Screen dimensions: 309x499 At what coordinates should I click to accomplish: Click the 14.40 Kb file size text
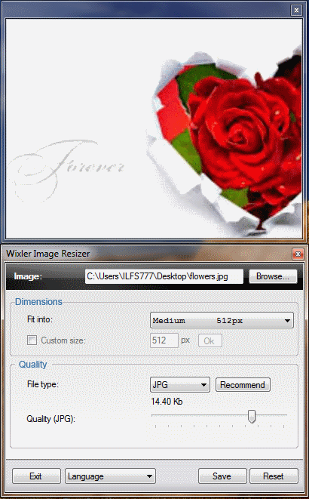pos(167,402)
